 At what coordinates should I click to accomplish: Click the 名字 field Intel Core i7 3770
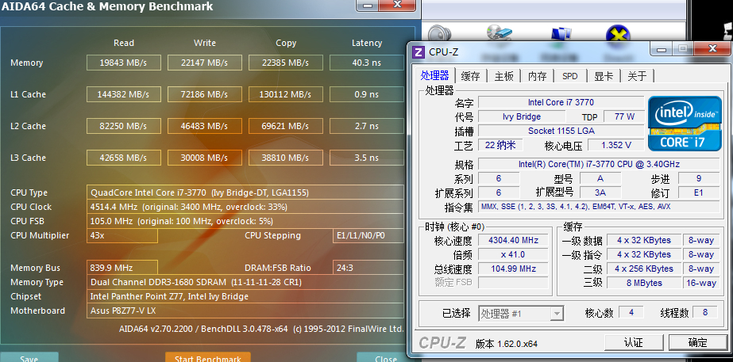[x=561, y=102]
